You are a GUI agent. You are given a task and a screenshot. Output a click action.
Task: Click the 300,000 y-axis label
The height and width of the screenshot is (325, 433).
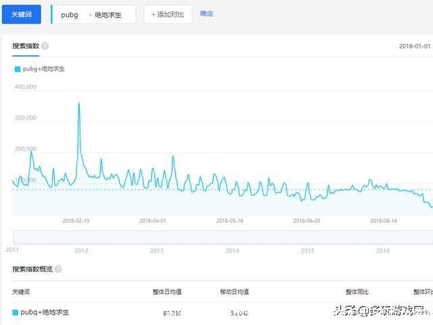coord(26,118)
